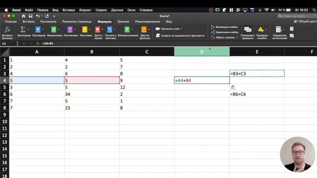Viewport: 317px width, 178px height.
Task: Expand the Text functions dropdown arrow
Action: 90,30
